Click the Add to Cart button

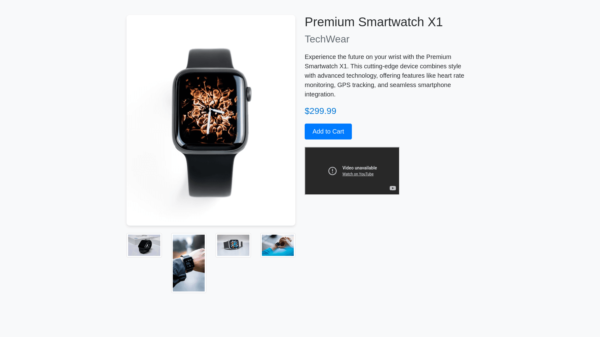point(328,131)
